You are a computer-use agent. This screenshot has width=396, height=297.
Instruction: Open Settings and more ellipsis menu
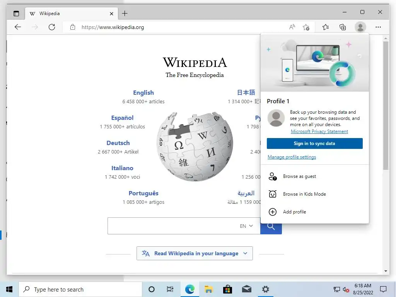[378, 27]
